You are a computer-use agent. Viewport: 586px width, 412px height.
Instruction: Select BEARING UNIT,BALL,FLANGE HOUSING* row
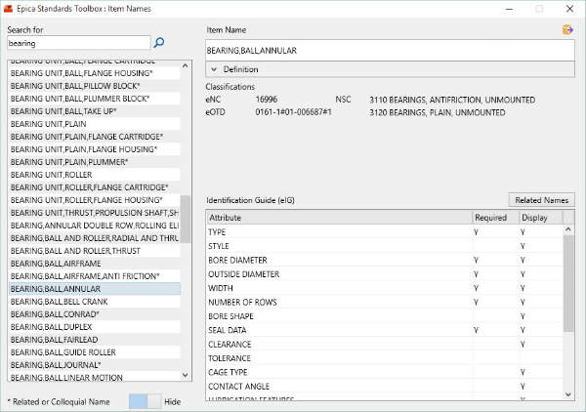coord(94,73)
